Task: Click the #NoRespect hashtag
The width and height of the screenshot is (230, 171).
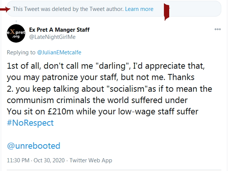Action: (30, 123)
